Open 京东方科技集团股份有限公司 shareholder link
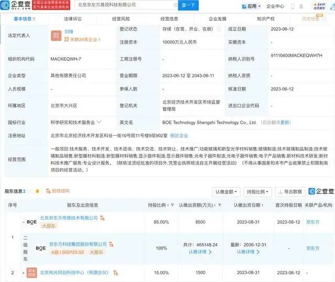This screenshot has width=335, height=282. 78,244
